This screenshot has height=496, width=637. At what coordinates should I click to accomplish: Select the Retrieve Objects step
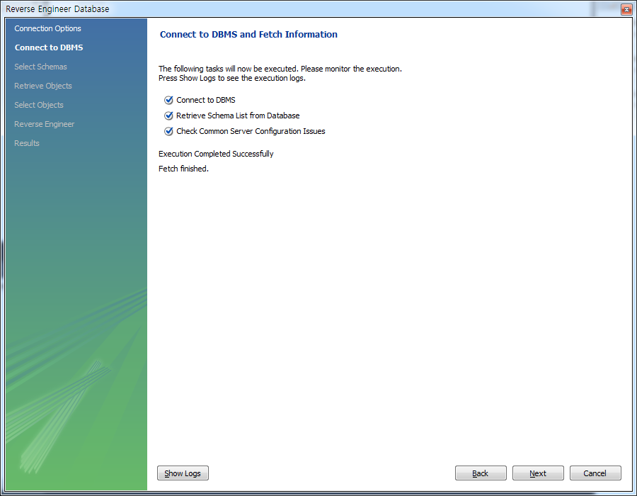tap(43, 86)
